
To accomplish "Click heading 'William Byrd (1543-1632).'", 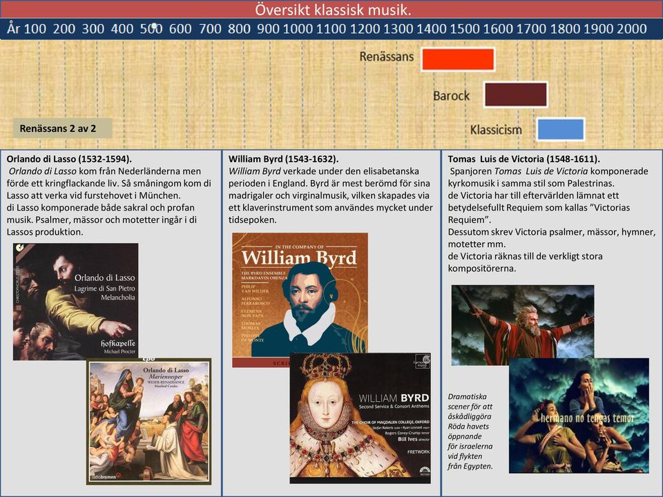I will coord(283,159).
